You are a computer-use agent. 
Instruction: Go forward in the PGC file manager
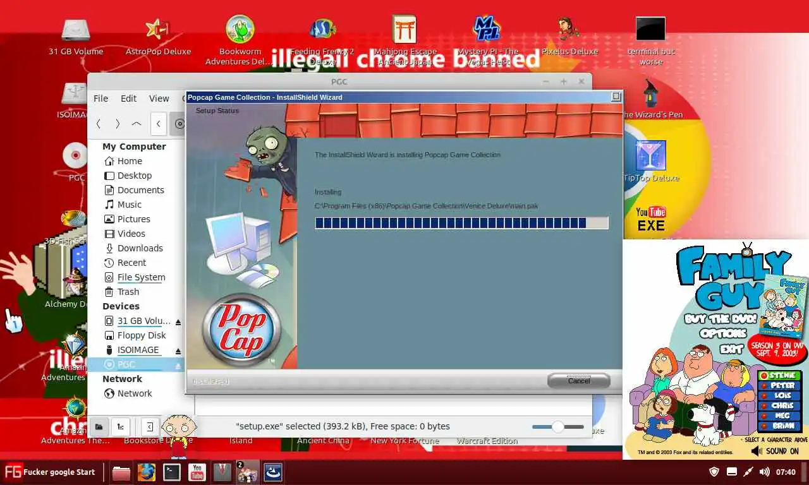118,124
